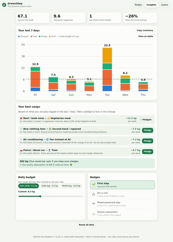This screenshot has width=173, height=242.
Task: Click the tree icon in savings banner
Action: 71,165
